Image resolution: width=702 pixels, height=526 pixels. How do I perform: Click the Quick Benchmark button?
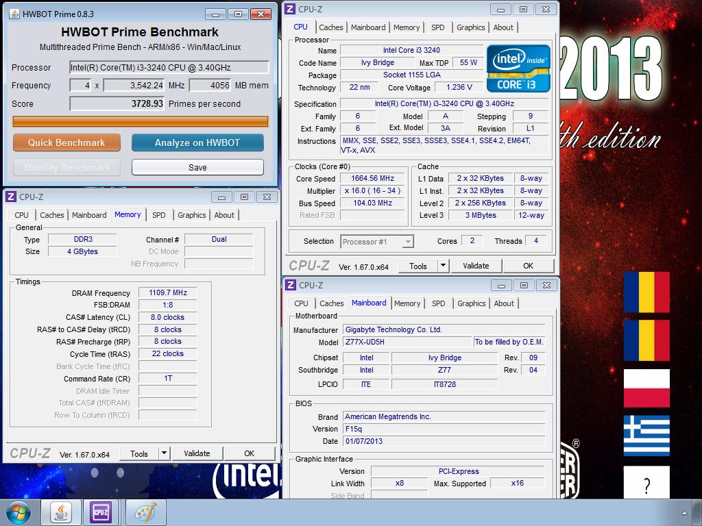tap(66, 142)
